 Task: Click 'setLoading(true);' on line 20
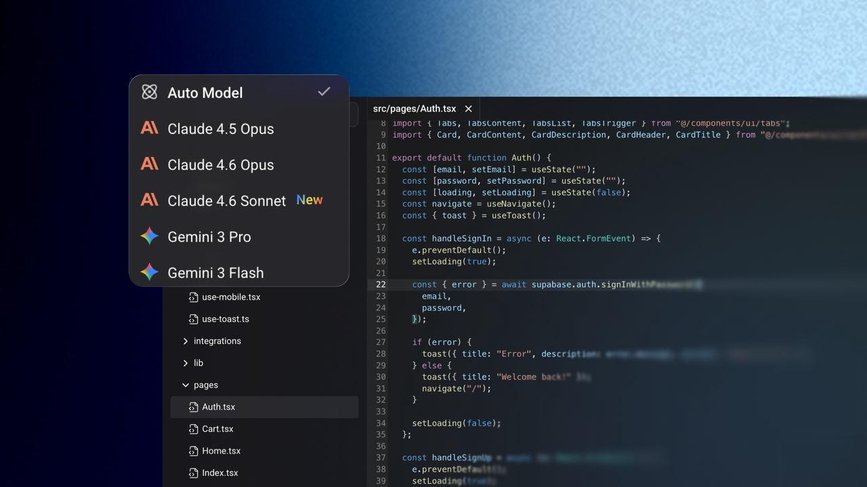454,261
